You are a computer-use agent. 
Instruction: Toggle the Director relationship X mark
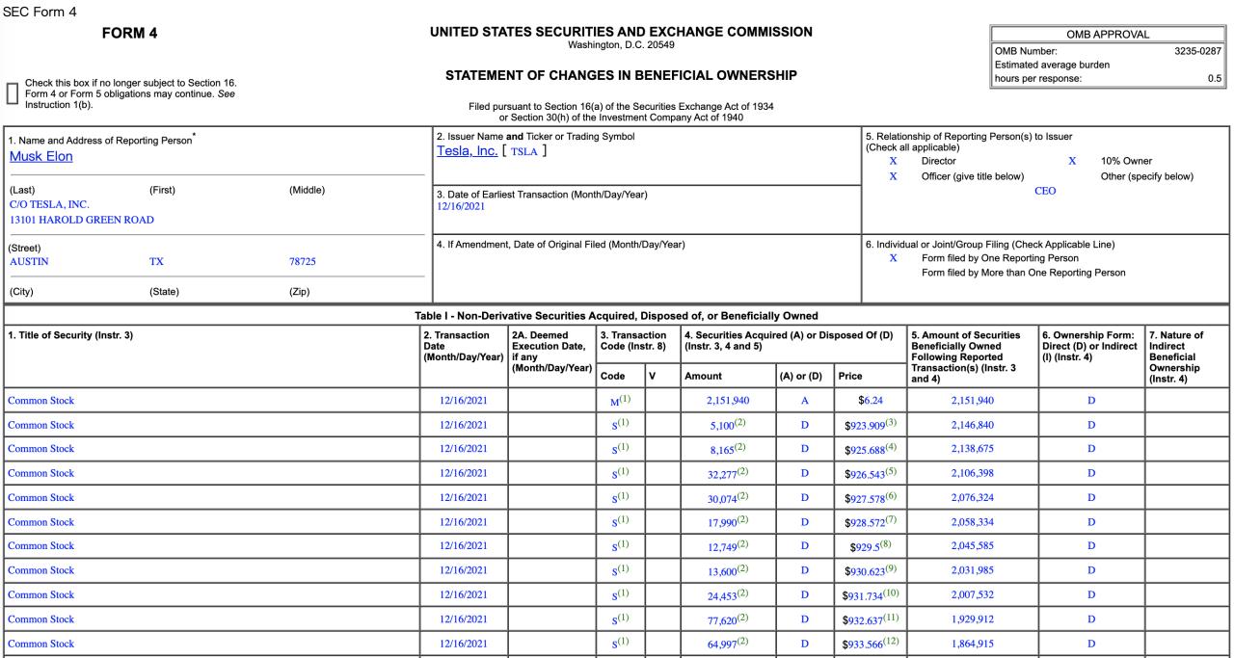[893, 161]
